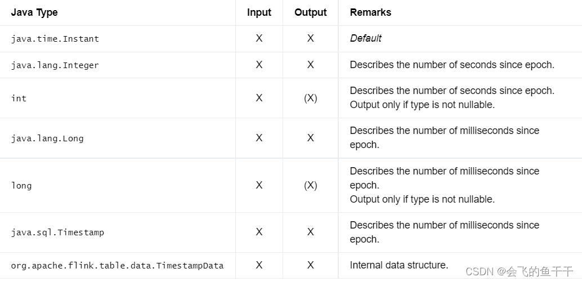The width and height of the screenshot is (582, 282).
Task: Click the long primitive type cell
Action: click(x=21, y=186)
